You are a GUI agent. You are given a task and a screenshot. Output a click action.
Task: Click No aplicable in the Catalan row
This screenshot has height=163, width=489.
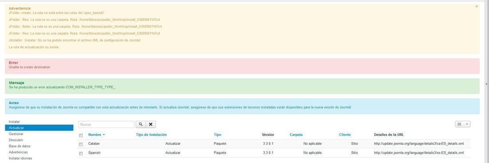tap(312, 144)
